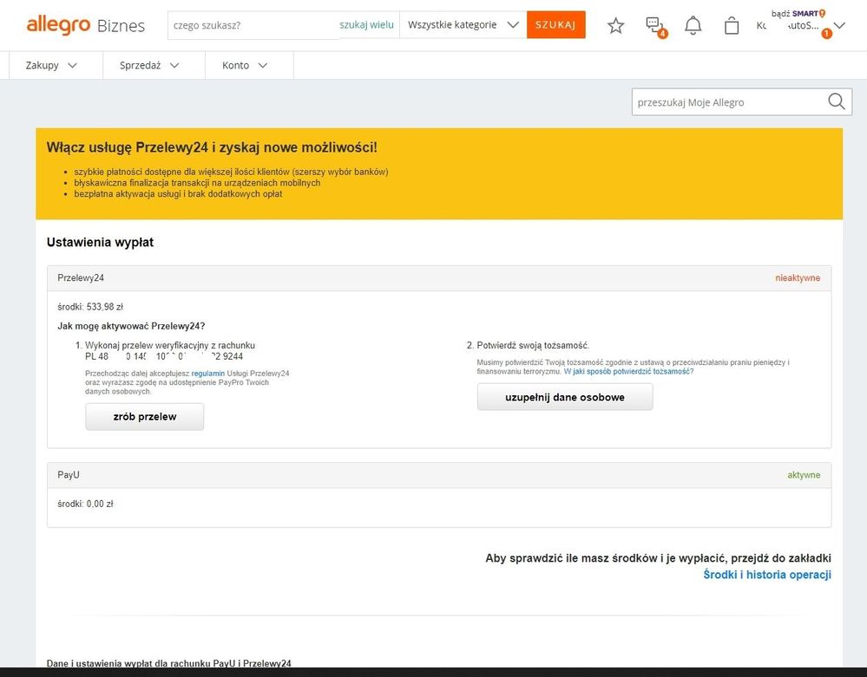
Task: Open the Zakupy menu
Action: point(51,65)
